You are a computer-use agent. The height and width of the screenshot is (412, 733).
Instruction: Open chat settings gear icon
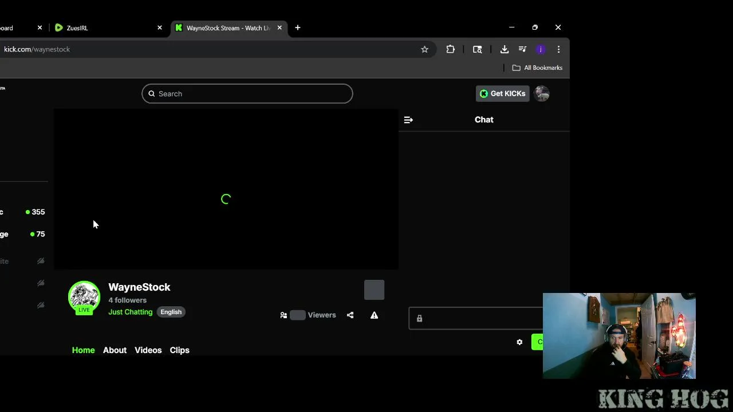click(519, 342)
